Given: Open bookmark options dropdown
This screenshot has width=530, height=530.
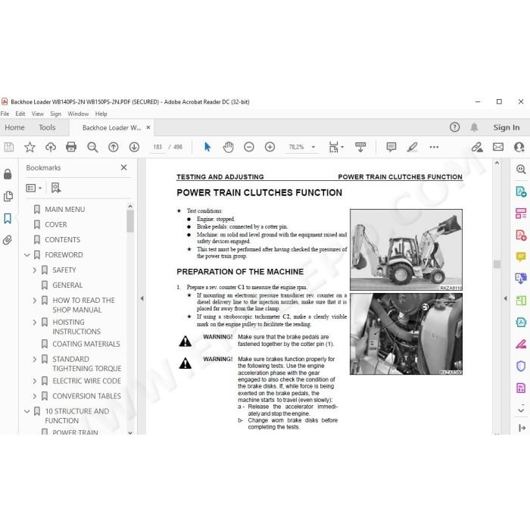Looking at the screenshot, I should (x=34, y=188).
